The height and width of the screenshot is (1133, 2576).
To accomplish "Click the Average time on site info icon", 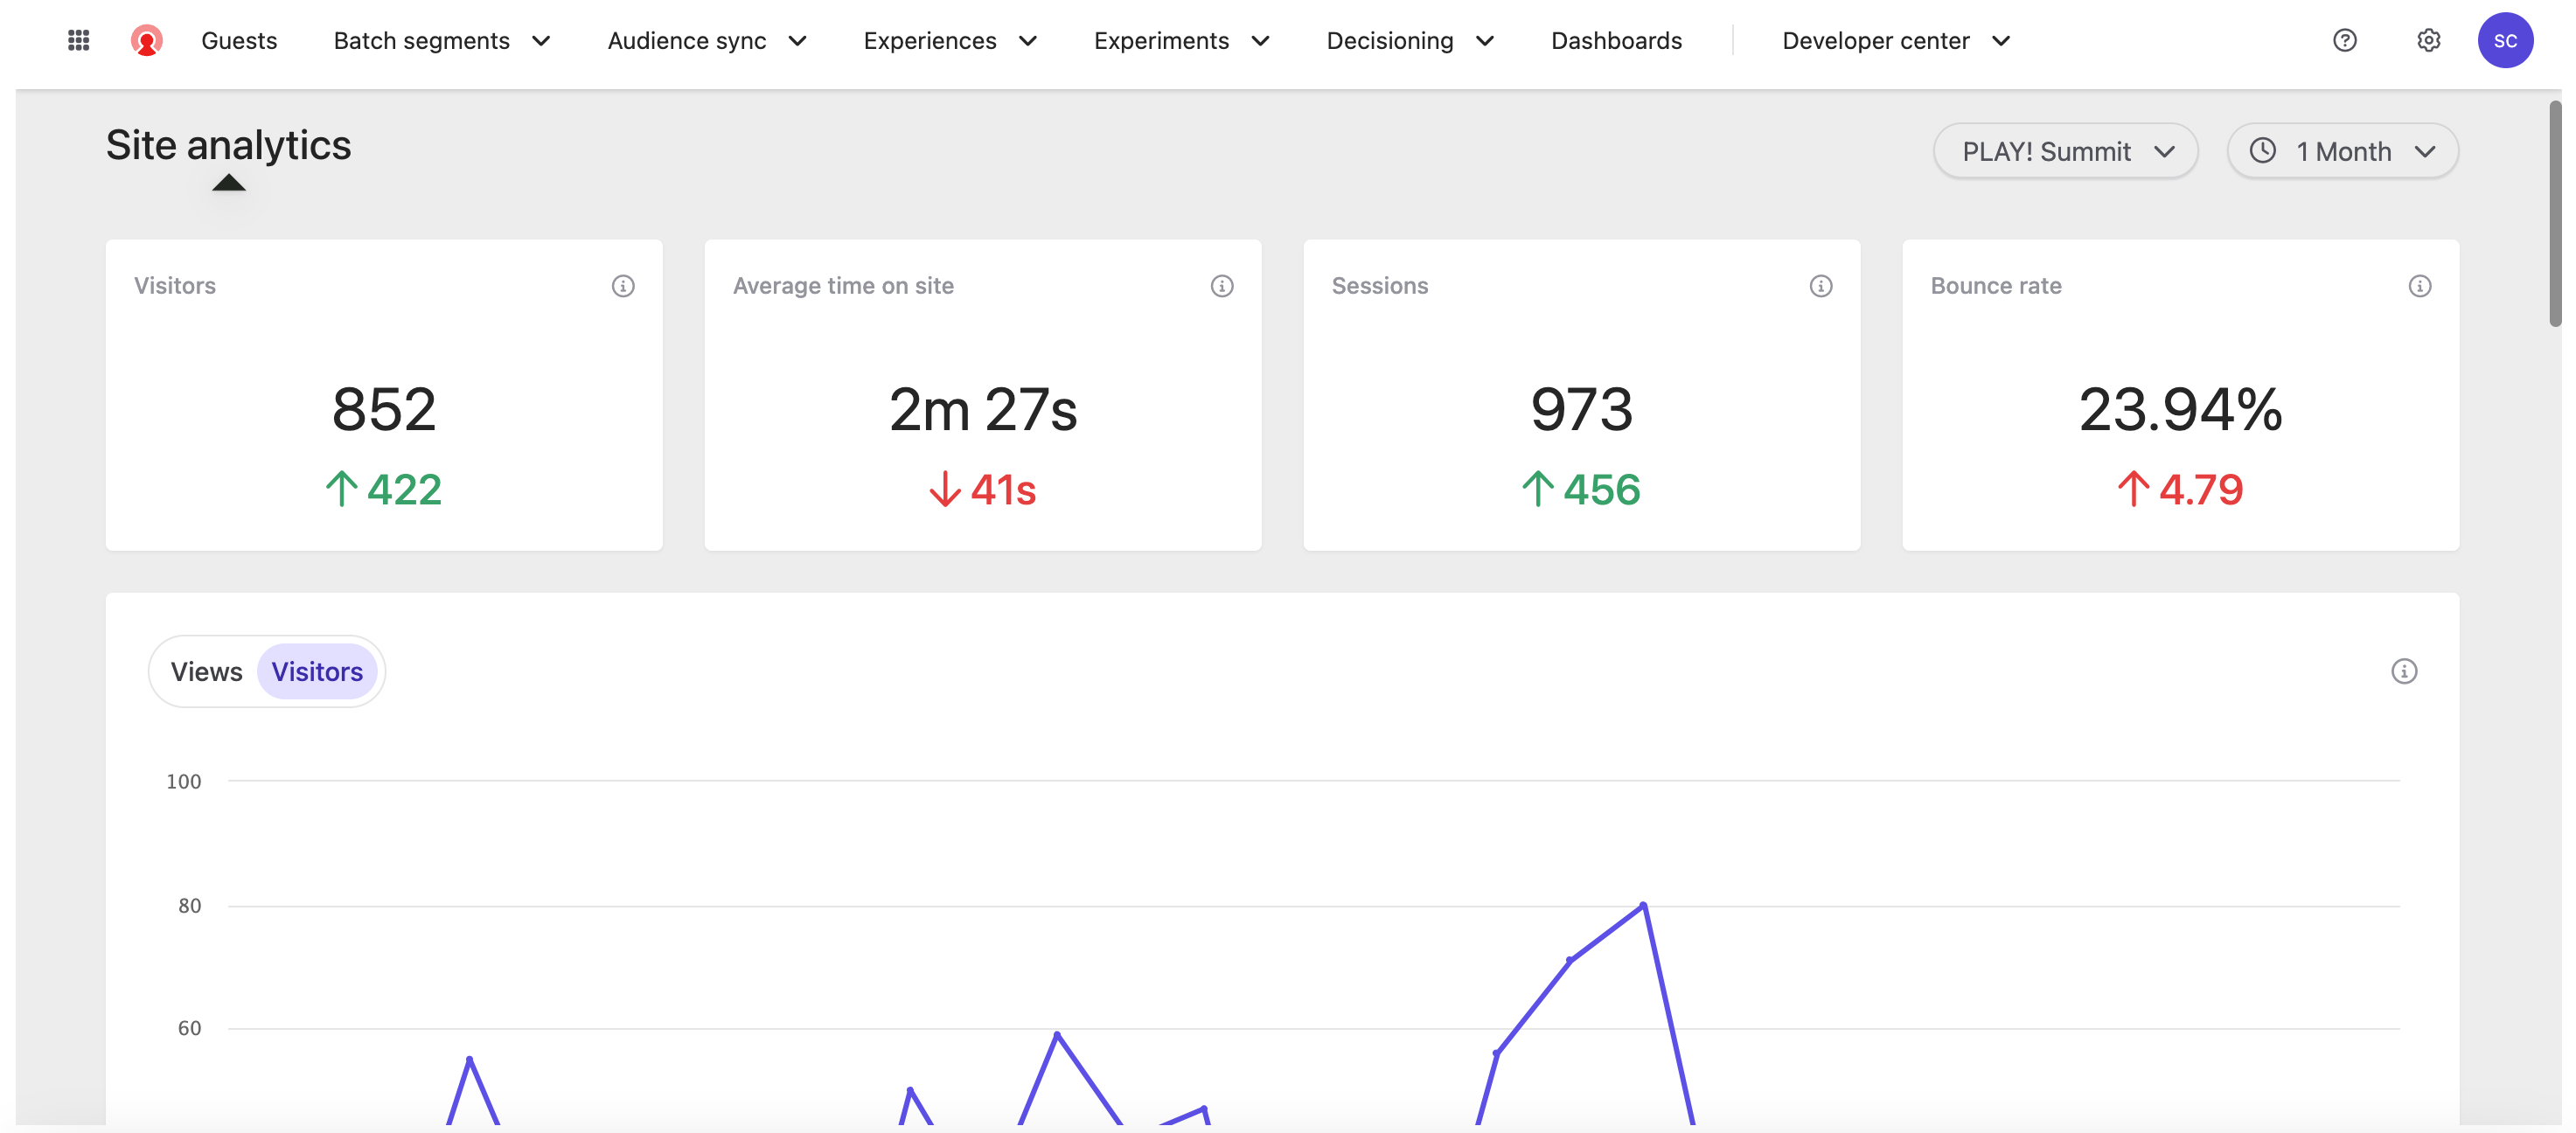I will [x=1221, y=286].
